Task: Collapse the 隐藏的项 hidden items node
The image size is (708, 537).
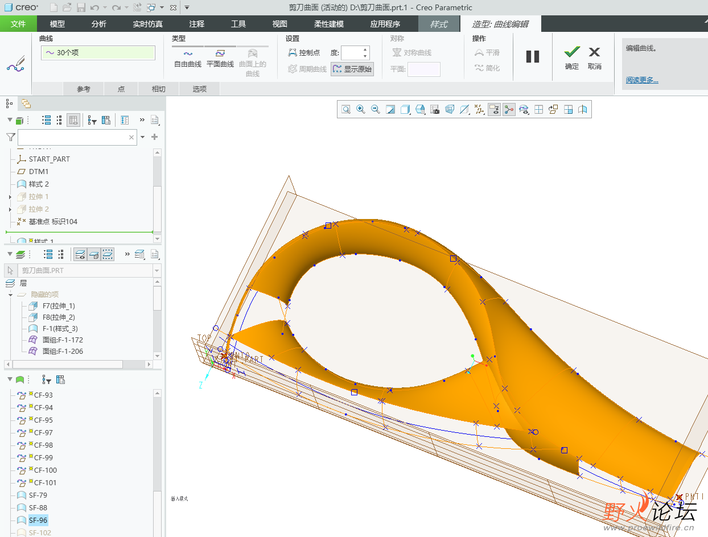Action: tap(10, 295)
